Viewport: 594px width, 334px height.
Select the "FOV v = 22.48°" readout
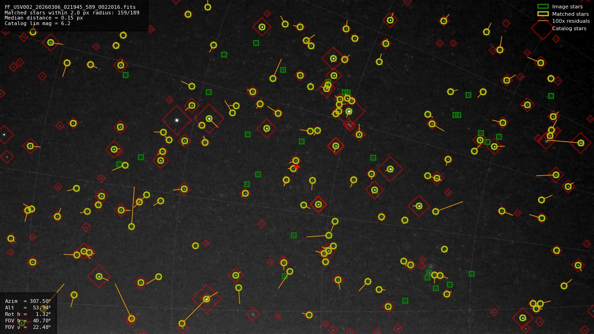[28, 327]
